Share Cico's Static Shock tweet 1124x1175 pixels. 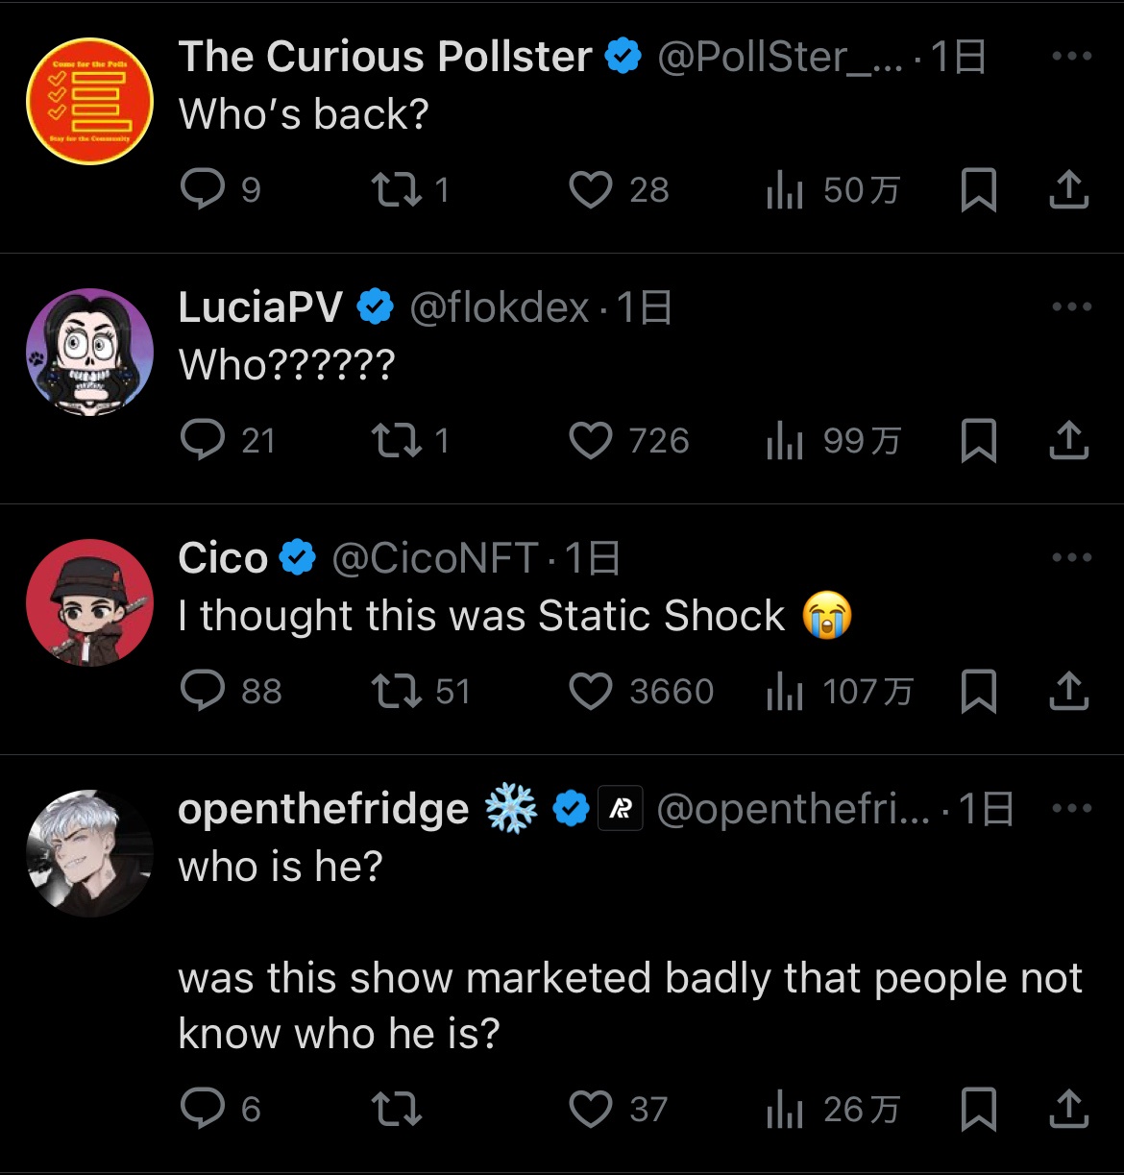click(1068, 691)
